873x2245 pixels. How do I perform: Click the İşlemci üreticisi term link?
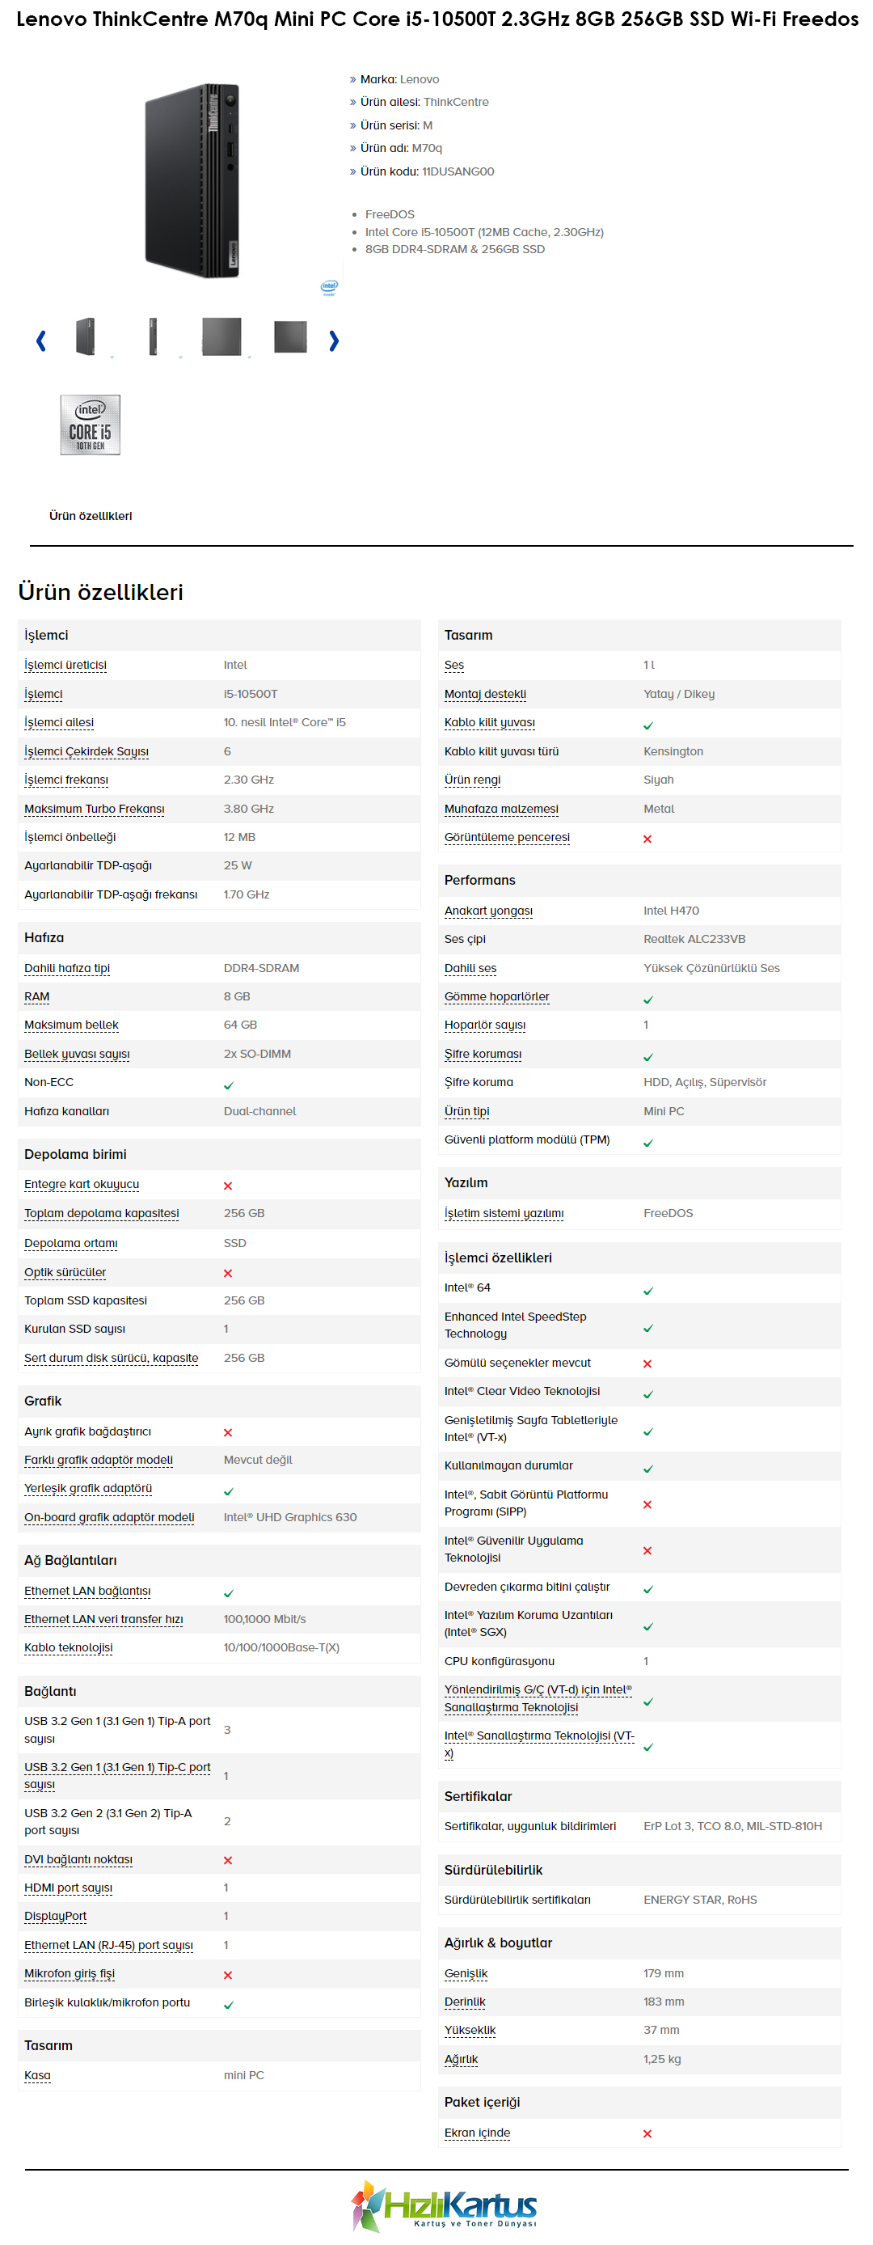(65, 665)
